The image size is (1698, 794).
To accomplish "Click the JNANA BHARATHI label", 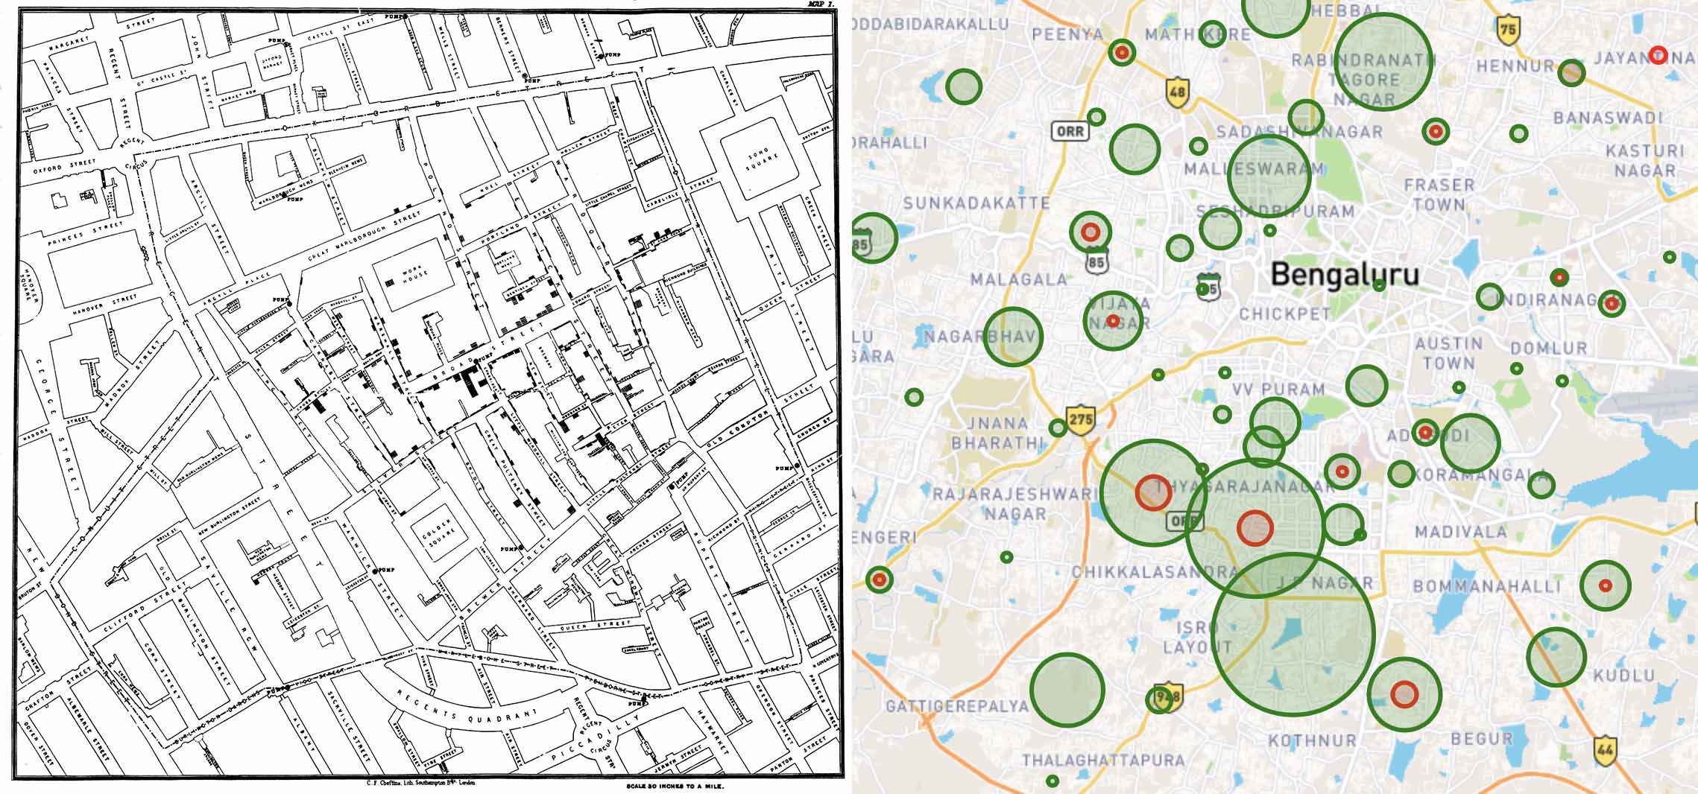I will (x=997, y=433).
